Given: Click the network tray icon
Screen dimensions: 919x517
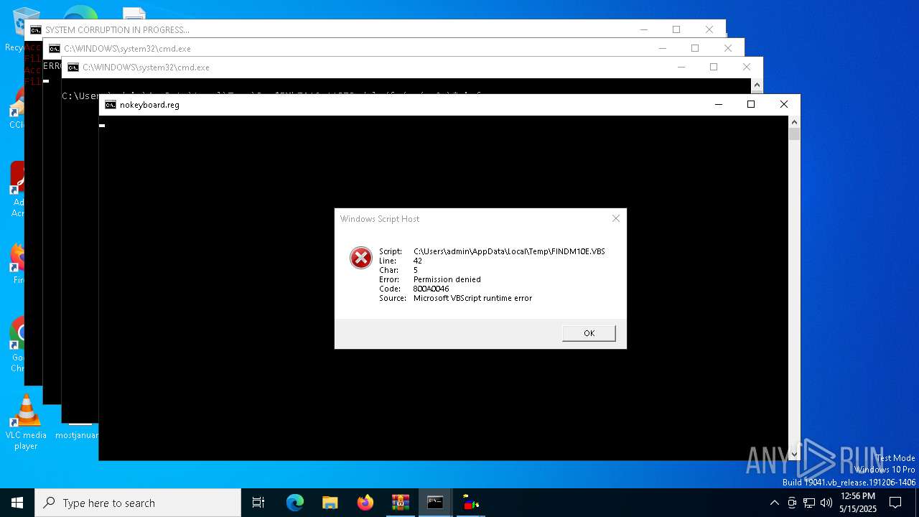Looking at the screenshot, I should [x=809, y=503].
